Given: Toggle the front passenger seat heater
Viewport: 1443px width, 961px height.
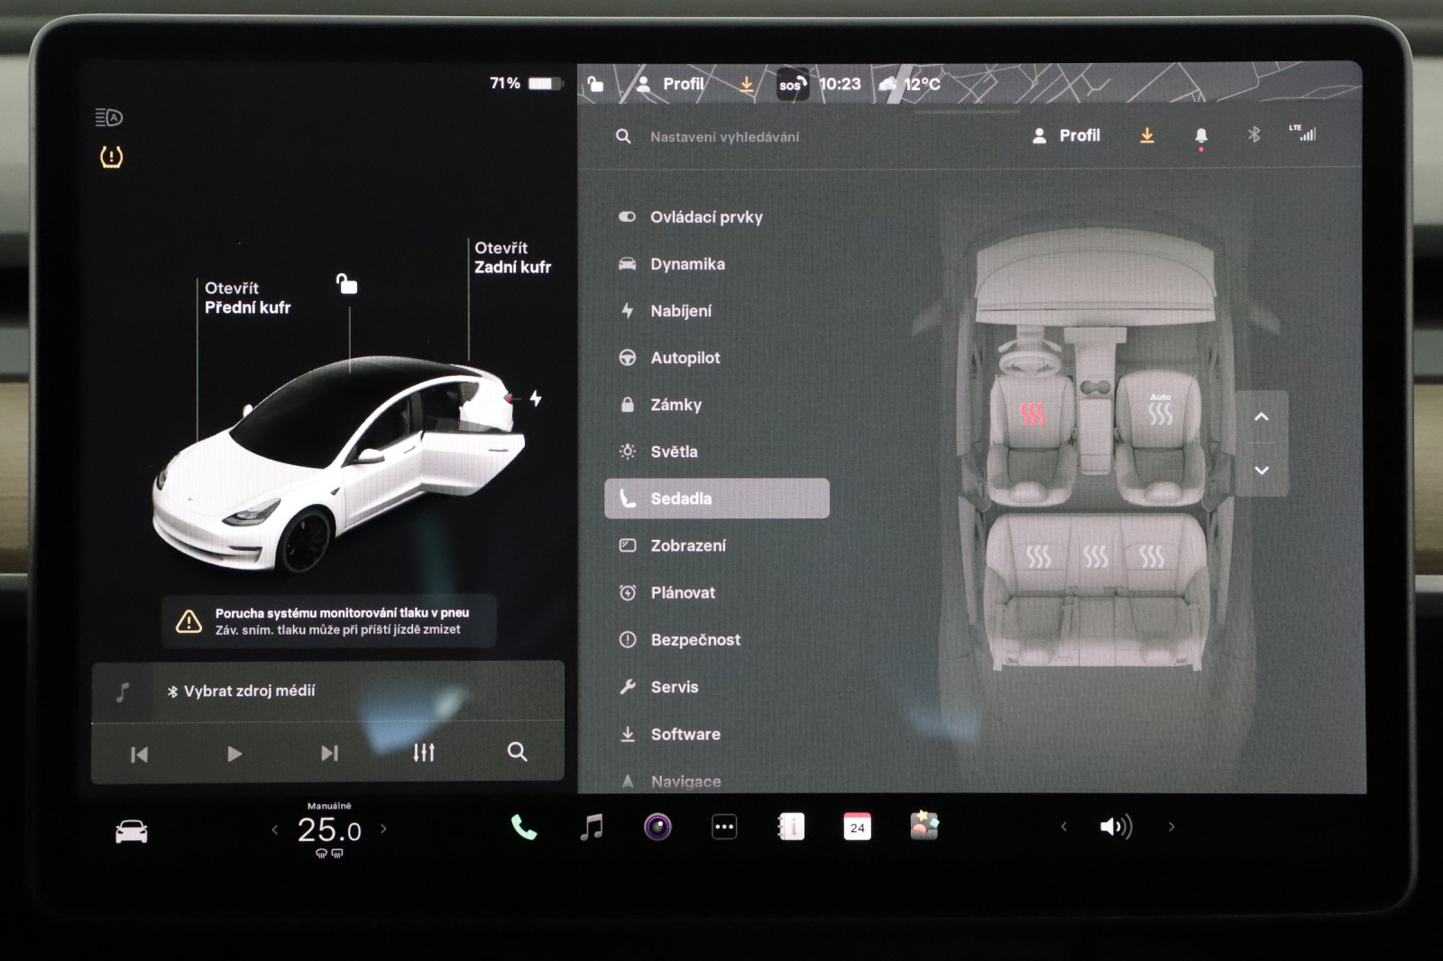Looking at the screenshot, I should 1160,412.
